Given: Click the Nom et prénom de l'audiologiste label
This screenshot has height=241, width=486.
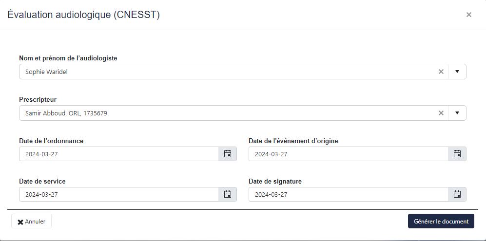Looking at the screenshot, I should 68,58.
